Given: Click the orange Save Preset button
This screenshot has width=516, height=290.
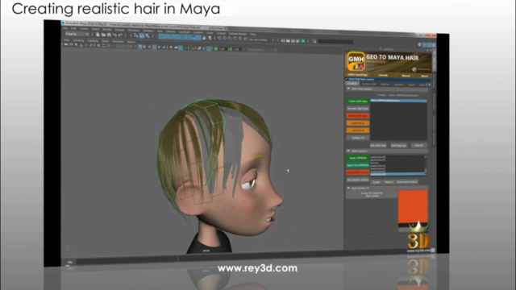Looking at the screenshot, I should click(x=358, y=130).
